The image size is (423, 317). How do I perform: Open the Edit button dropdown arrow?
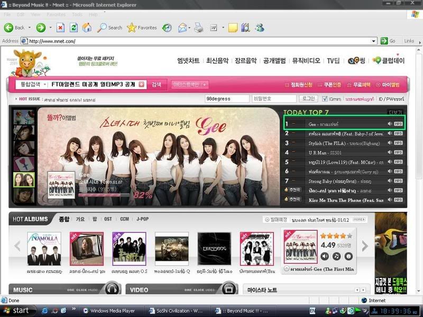pyautogui.click(x=223, y=27)
